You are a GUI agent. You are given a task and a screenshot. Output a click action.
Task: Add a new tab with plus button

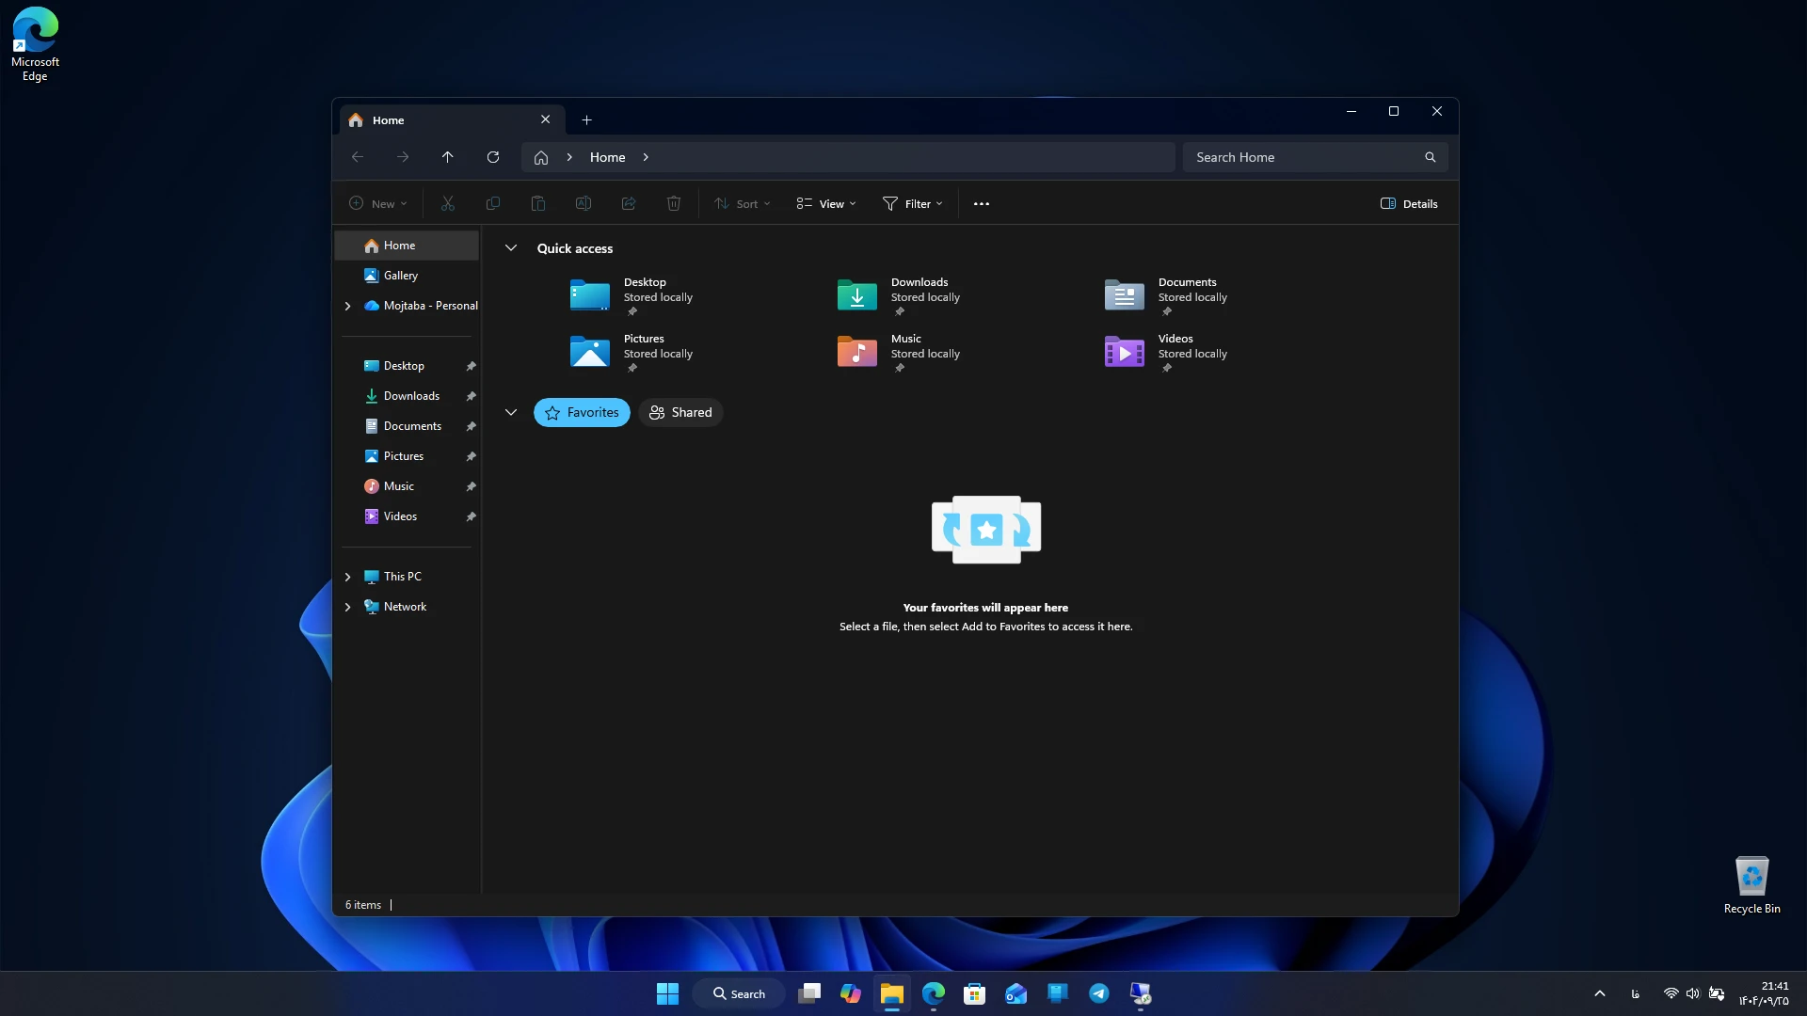586,119
